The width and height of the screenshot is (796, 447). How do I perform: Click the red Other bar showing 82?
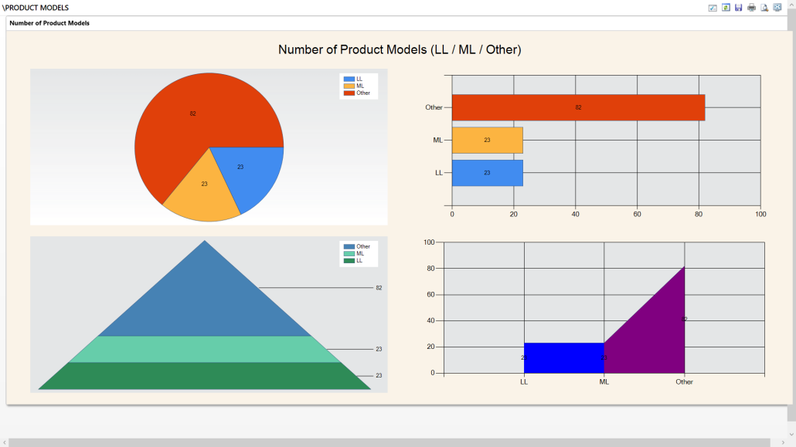pyautogui.click(x=578, y=107)
